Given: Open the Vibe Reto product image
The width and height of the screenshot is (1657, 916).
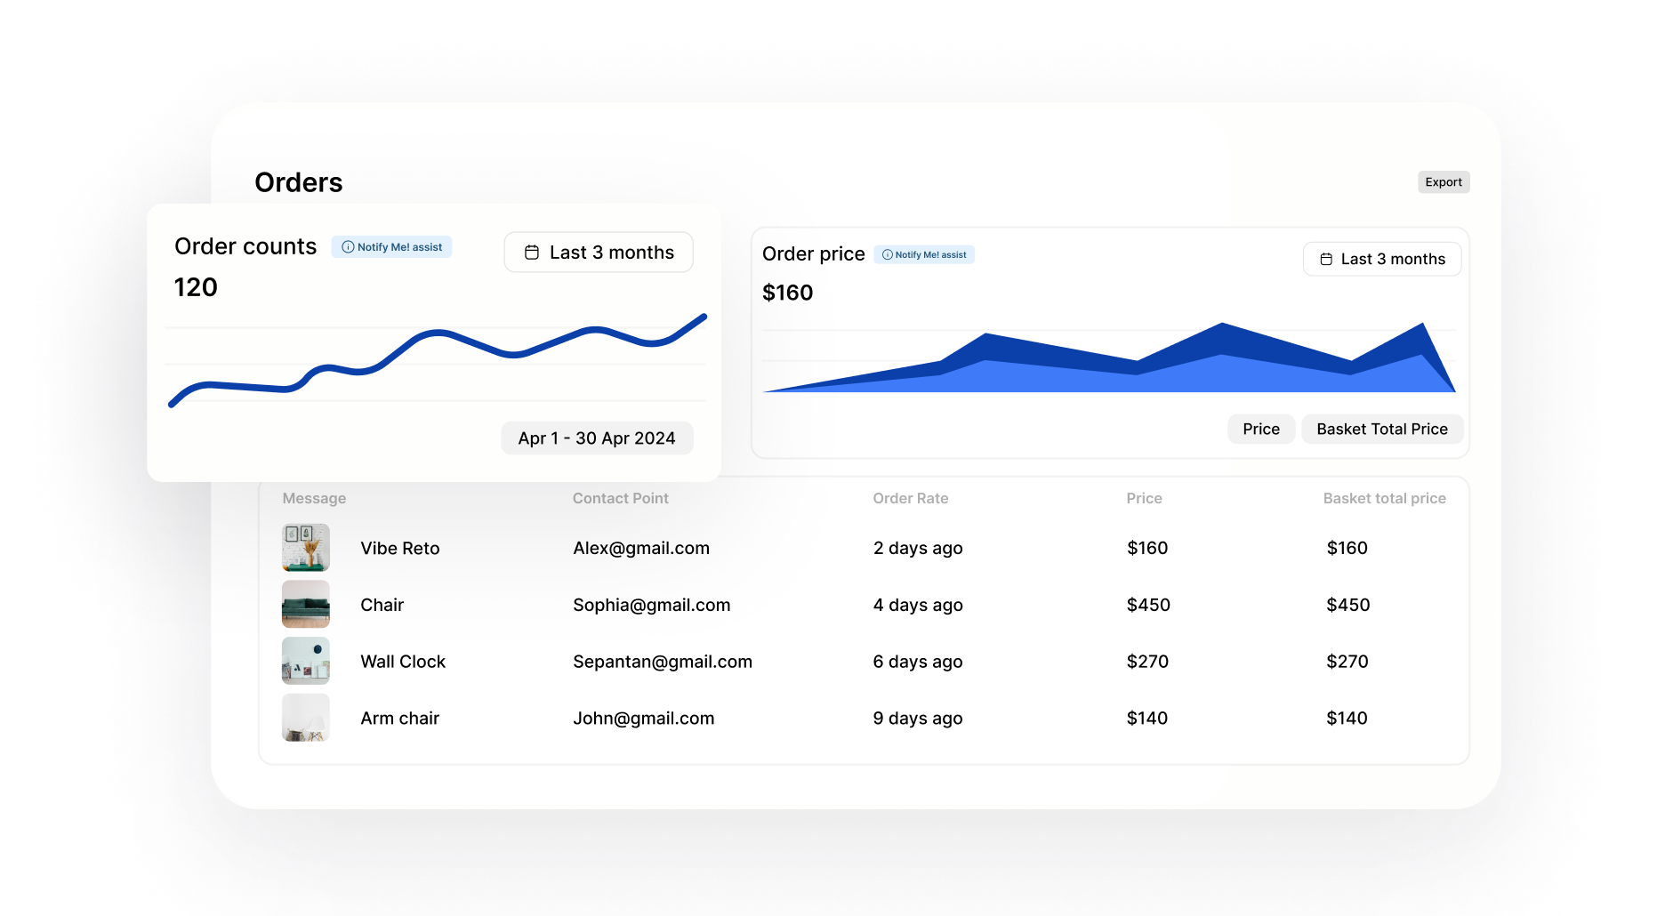Looking at the screenshot, I should pyautogui.click(x=305, y=548).
